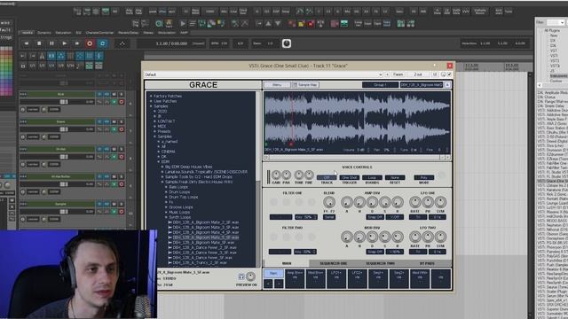Go to project end in transport
Image resolution: width=568 pixels, height=319 pixels.
(x=77, y=43)
